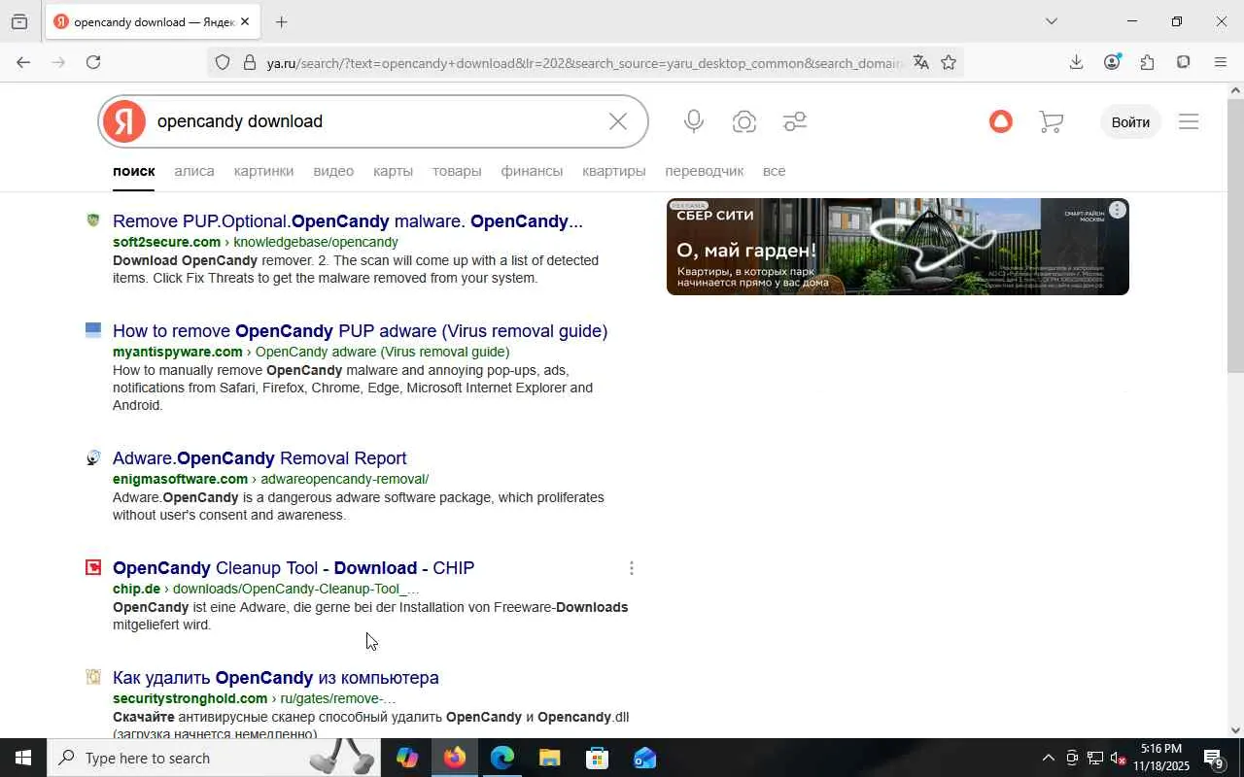
Task: Show hidden system tray icons
Action: point(1048,758)
